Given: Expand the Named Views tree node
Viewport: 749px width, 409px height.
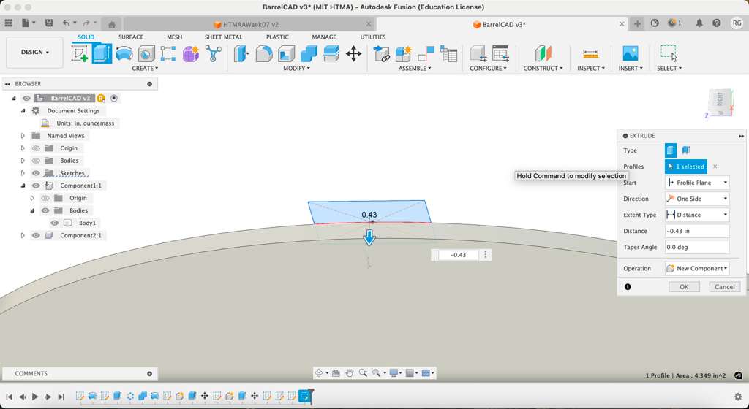Looking at the screenshot, I should [23, 136].
